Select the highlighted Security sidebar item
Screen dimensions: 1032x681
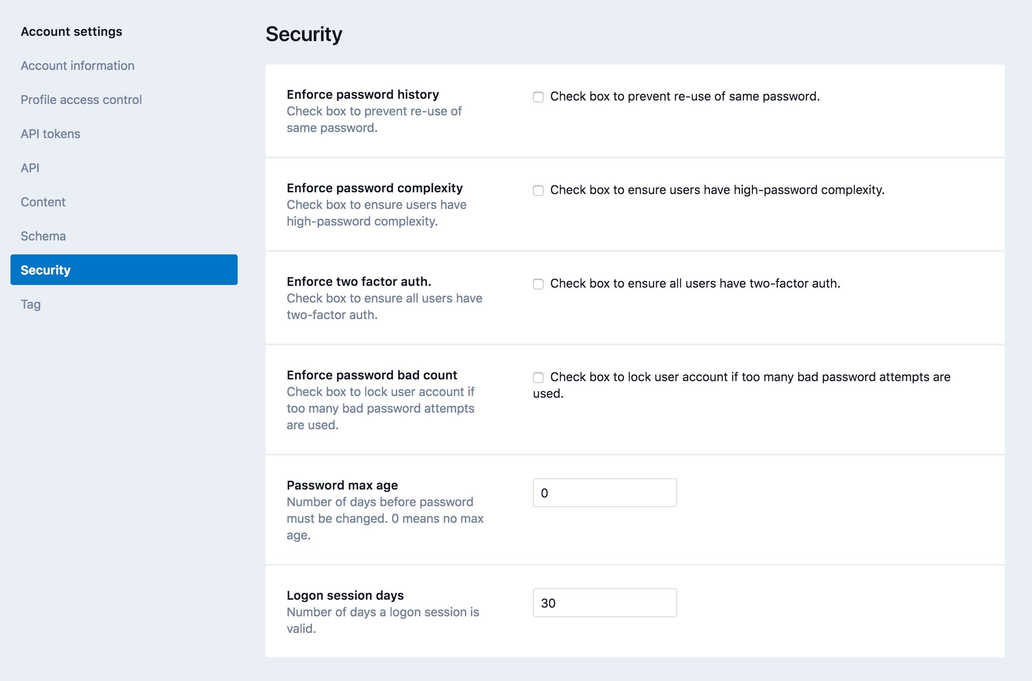point(124,270)
